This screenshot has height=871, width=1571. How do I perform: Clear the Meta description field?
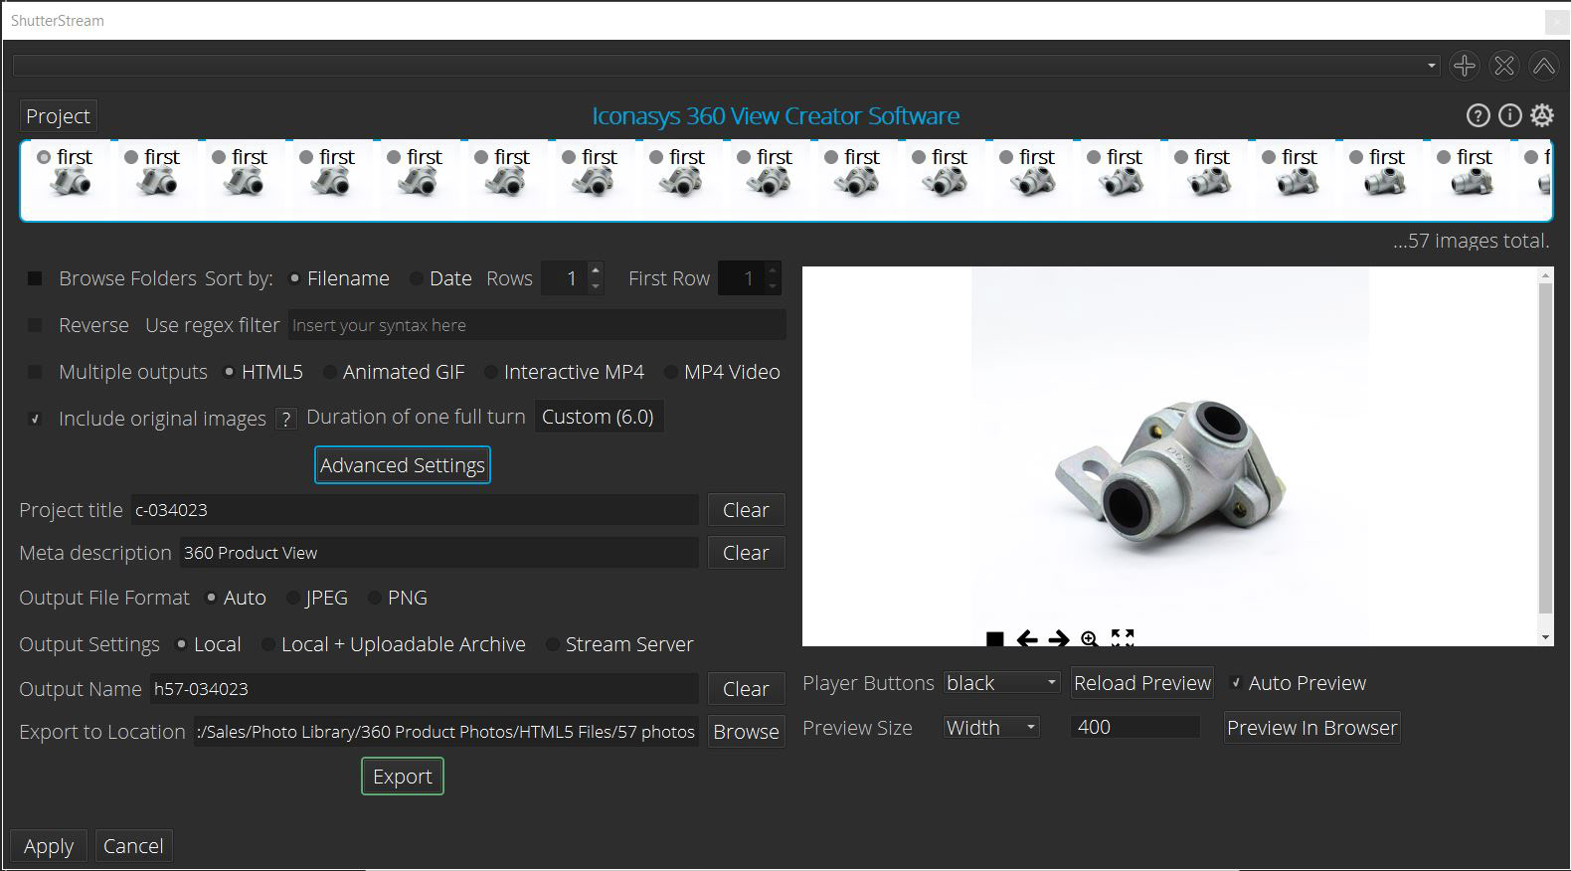[746, 553]
